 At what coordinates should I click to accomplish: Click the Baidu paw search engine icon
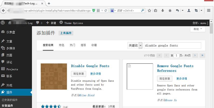pos(112,11)
